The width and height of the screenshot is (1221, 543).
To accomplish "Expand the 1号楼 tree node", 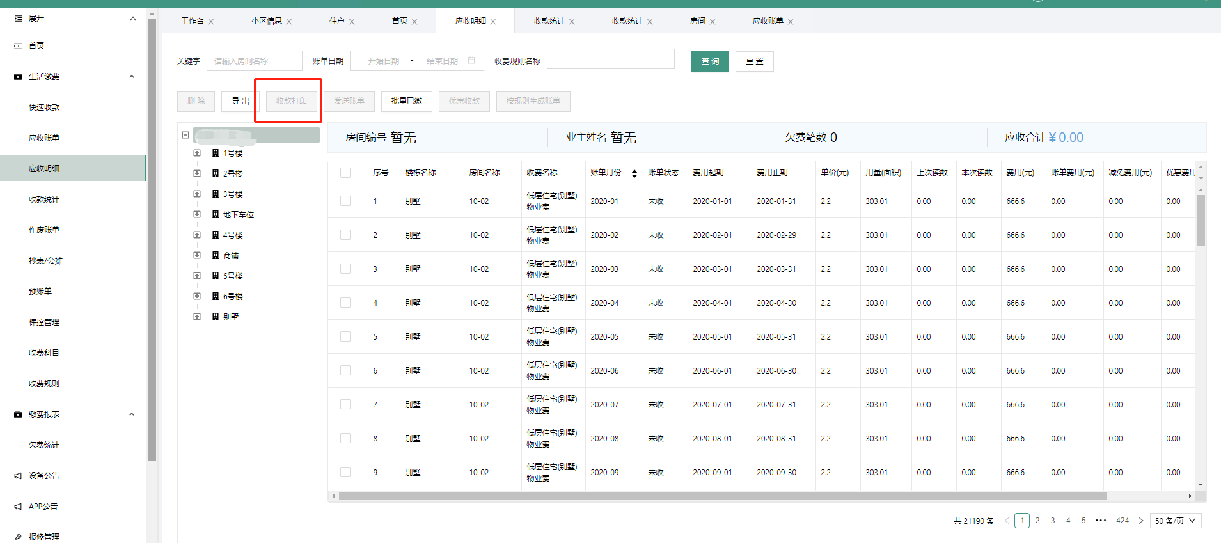I will click(x=197, y=153).
